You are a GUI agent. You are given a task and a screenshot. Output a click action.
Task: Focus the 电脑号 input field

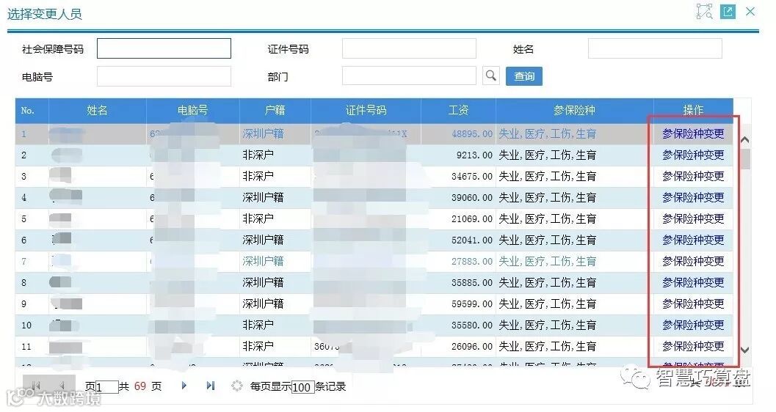164,76
